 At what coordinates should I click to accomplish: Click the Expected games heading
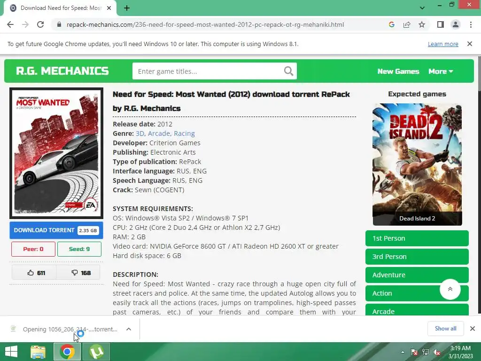pyautogui.click(x=417, y=94)
